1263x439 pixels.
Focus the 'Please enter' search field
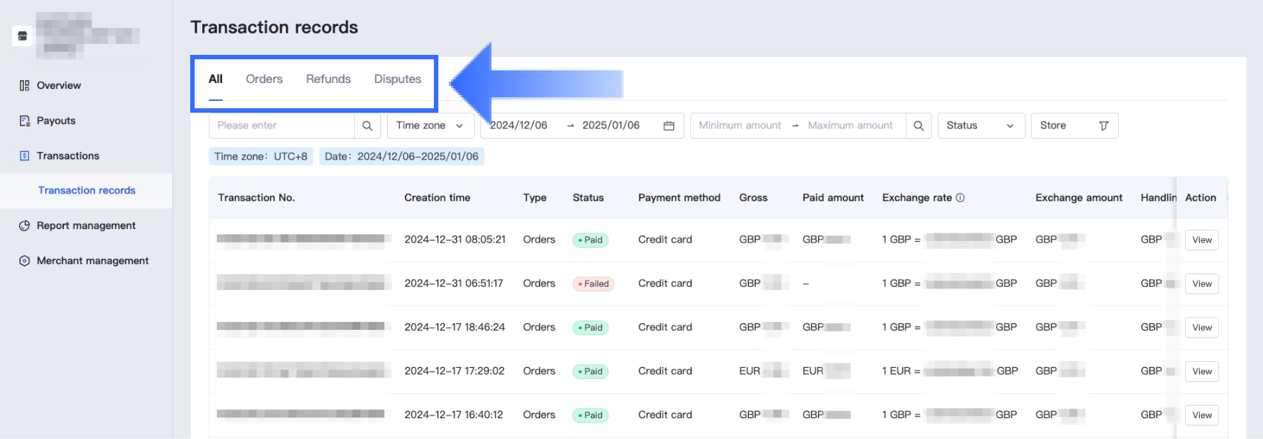click(282, 126)
